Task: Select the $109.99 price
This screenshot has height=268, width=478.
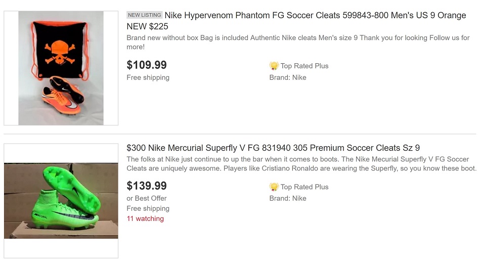Action: pyautogui.click(x=147, y=65)
